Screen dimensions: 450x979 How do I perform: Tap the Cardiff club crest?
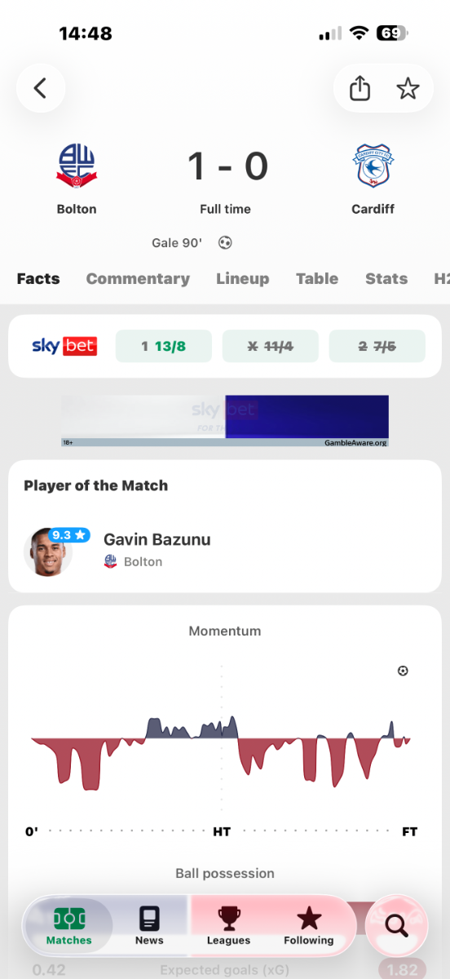point(373,166)
